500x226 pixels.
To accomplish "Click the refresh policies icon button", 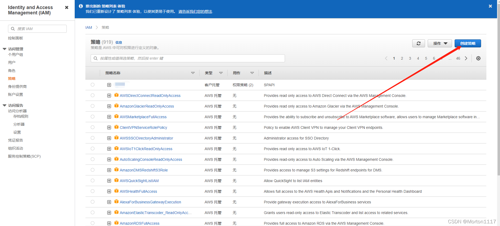I will pyautogui.click(x=418, y=43).
